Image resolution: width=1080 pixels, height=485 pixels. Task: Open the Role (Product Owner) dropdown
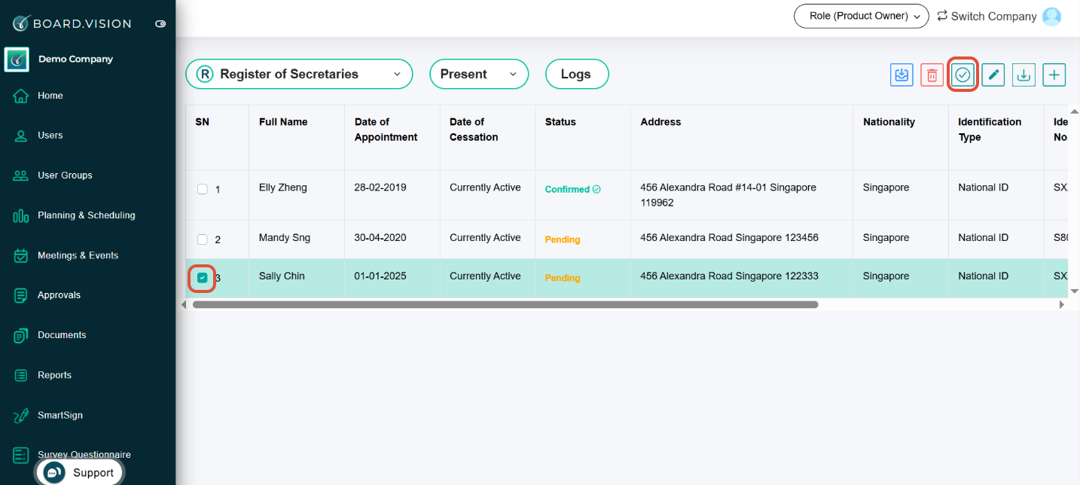862,16
